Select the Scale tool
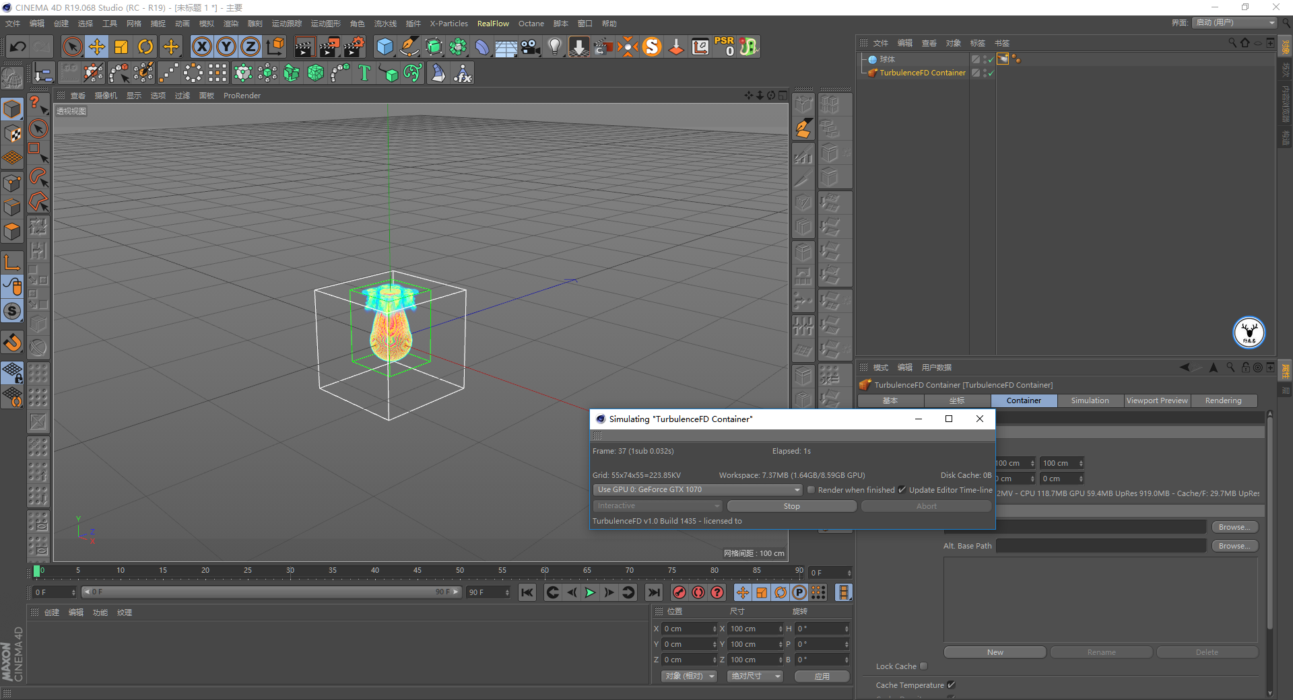This screenshot has height=700, width=1293. (x=121, y=47)
